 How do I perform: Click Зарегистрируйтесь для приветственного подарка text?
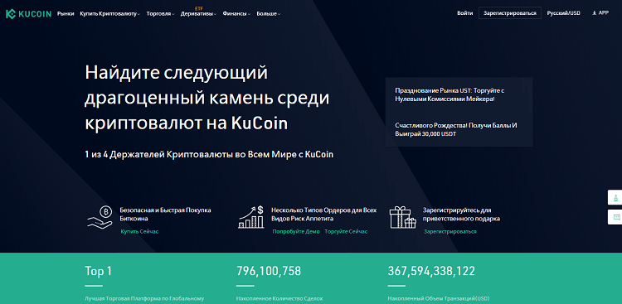pyautogui.click(x=461, y=215)
